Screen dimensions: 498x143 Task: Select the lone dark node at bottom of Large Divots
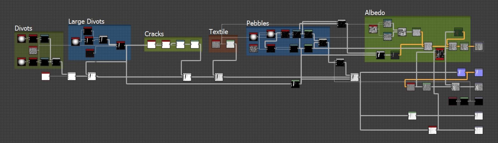[x=90, y=53]
